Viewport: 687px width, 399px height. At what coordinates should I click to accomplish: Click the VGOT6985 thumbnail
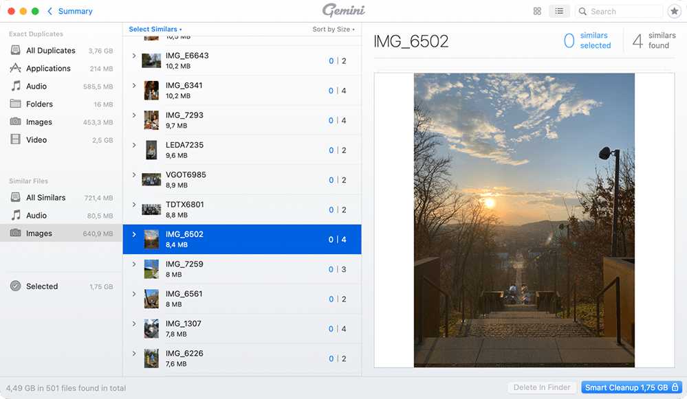[151, 179]
